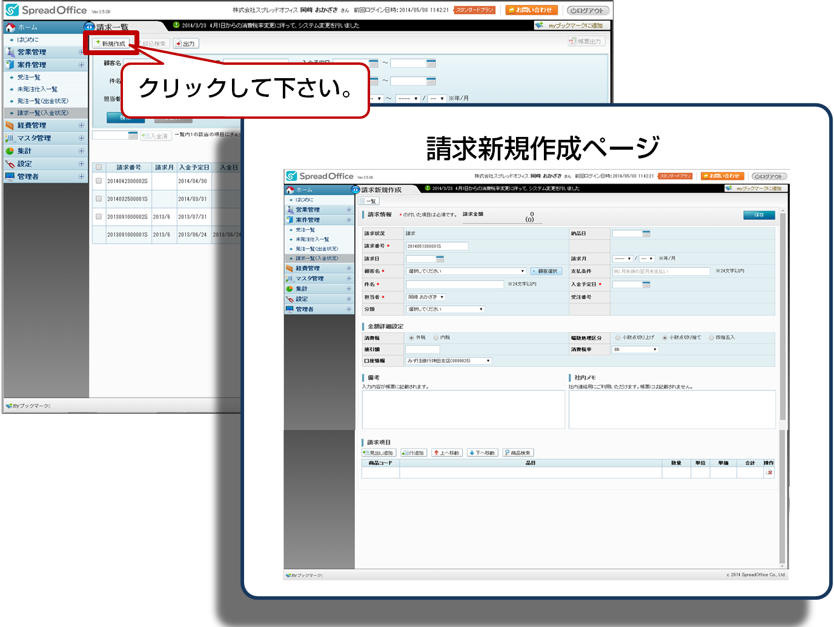This screenshot has width=834, height=627.
Task: Collapse sidebar with blue arrow beside 請求新規作成 title
Action: [x=356, y=190]
